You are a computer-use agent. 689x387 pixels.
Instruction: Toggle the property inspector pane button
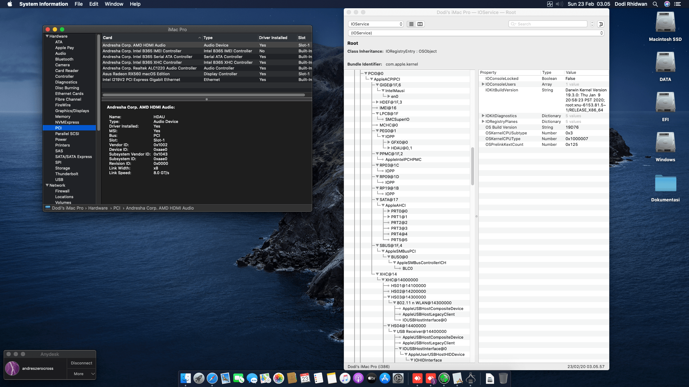[x=601, y=24]
